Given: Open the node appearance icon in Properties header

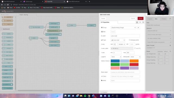Looking at the screenshot, I should tap(143, 22).
